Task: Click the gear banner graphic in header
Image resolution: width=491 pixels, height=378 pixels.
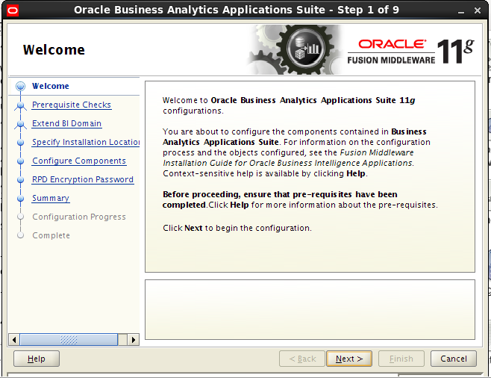Action: click(294, 49)
